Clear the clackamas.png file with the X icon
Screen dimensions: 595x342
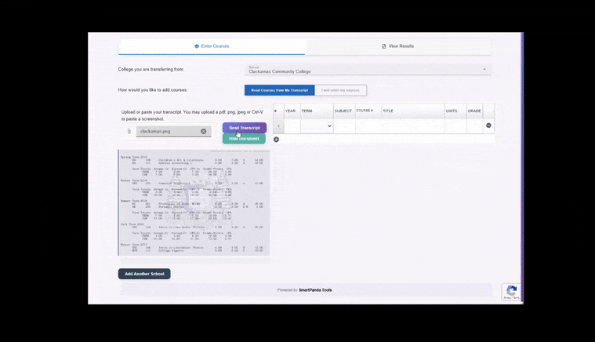[x=203, y=131]
